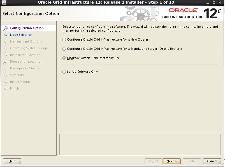Open the Node Selection step link
The image size is (225, 167).
(21, 35)
